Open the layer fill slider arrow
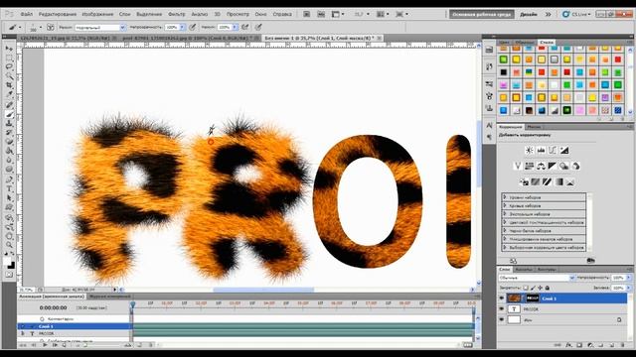This screenshot has width=636, height=357. click(629, 288)
